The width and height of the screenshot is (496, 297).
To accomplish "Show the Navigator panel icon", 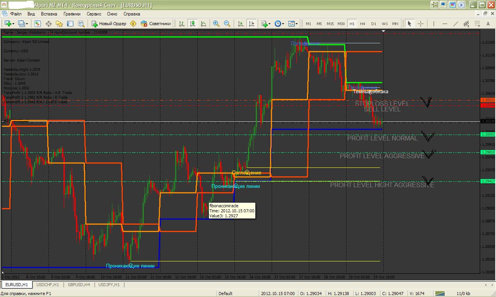I will tap(59, 24).
